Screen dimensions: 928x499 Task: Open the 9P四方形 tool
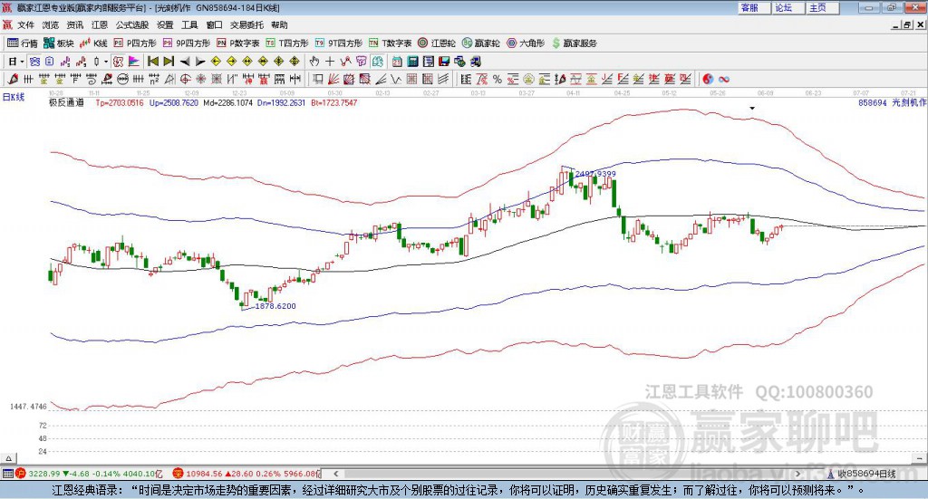(187, 43)
